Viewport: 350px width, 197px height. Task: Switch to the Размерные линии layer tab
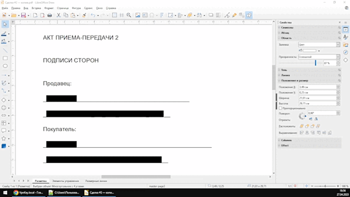[96, 181]
